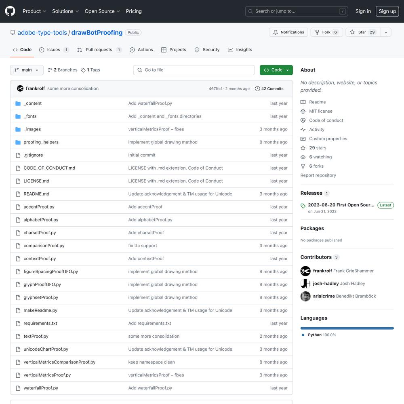
Task: Open the star lists dropdown arrow
Action: 386,32
